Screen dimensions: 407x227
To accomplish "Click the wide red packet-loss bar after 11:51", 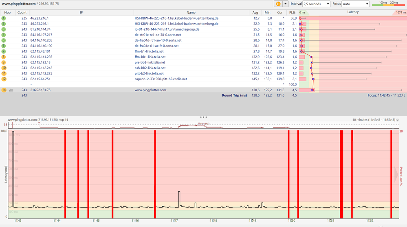I will pos(341,174).
